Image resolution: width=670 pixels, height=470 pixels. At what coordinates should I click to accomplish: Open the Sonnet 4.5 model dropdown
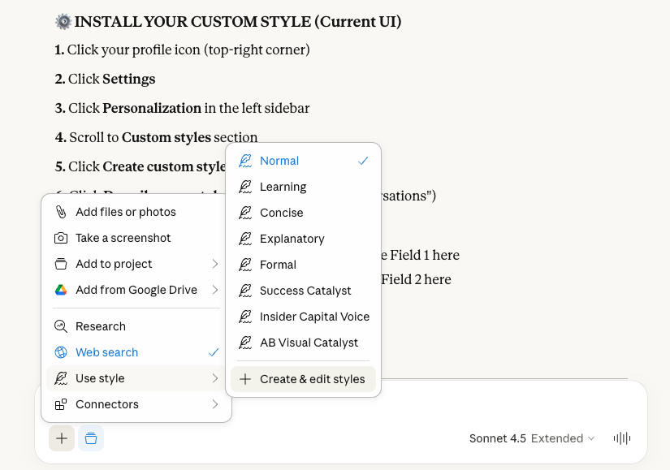pyautogui.click(x=531, y=438)
